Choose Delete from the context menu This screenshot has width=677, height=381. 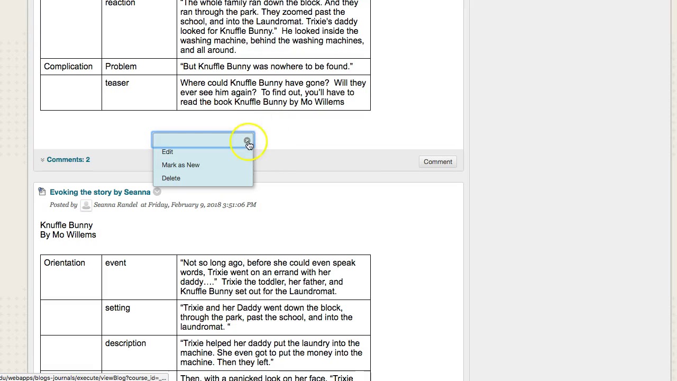(x=171, y=178)
